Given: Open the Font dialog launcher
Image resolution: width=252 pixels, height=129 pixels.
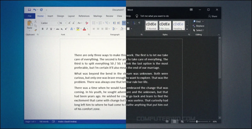Looking at the screenshot, I should pyautogui.click(x=89, y=35).
